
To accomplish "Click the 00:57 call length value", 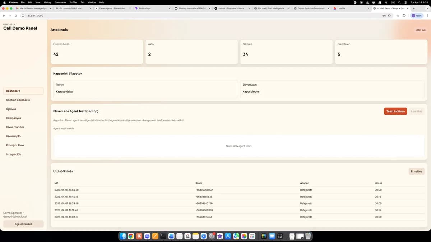I will point(378,210).
